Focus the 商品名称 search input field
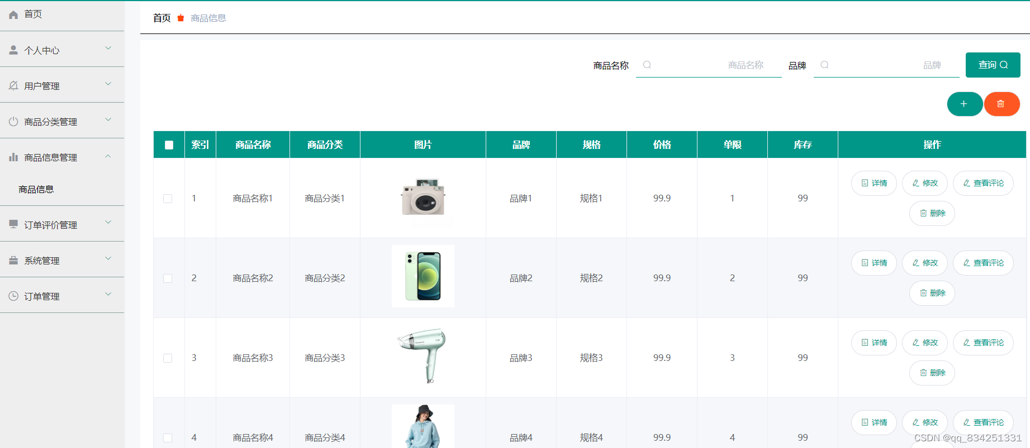The height and width of the screenshot is (448, 1030). click(x=709, y=65)
